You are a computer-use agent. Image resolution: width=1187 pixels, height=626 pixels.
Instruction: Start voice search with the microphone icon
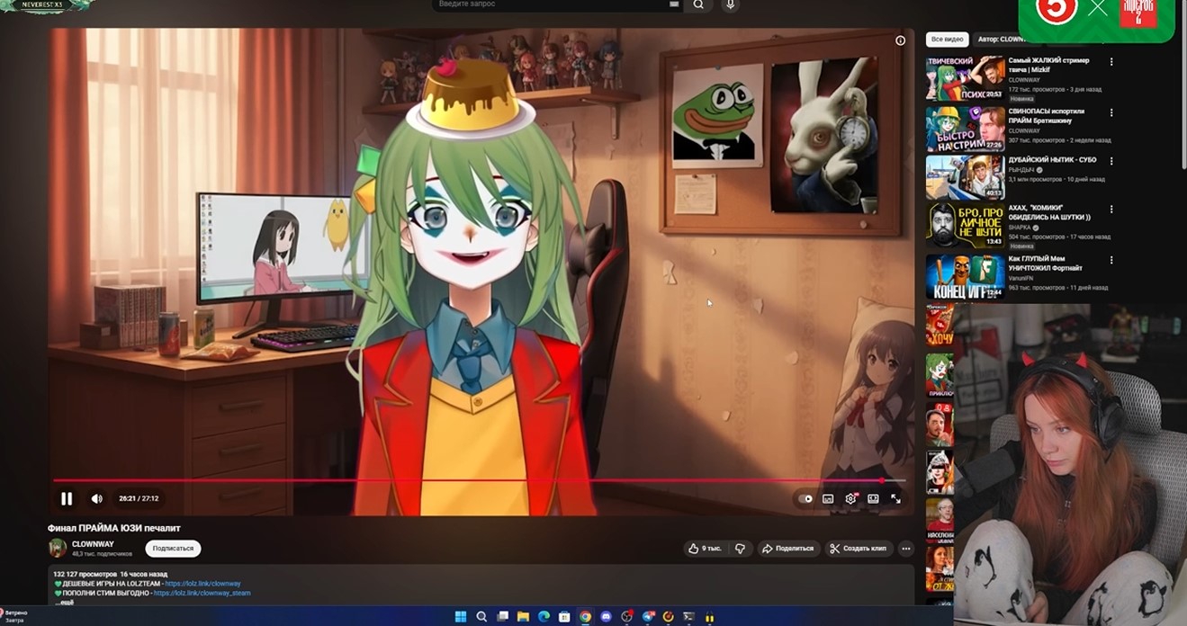[x=730, y=4]
